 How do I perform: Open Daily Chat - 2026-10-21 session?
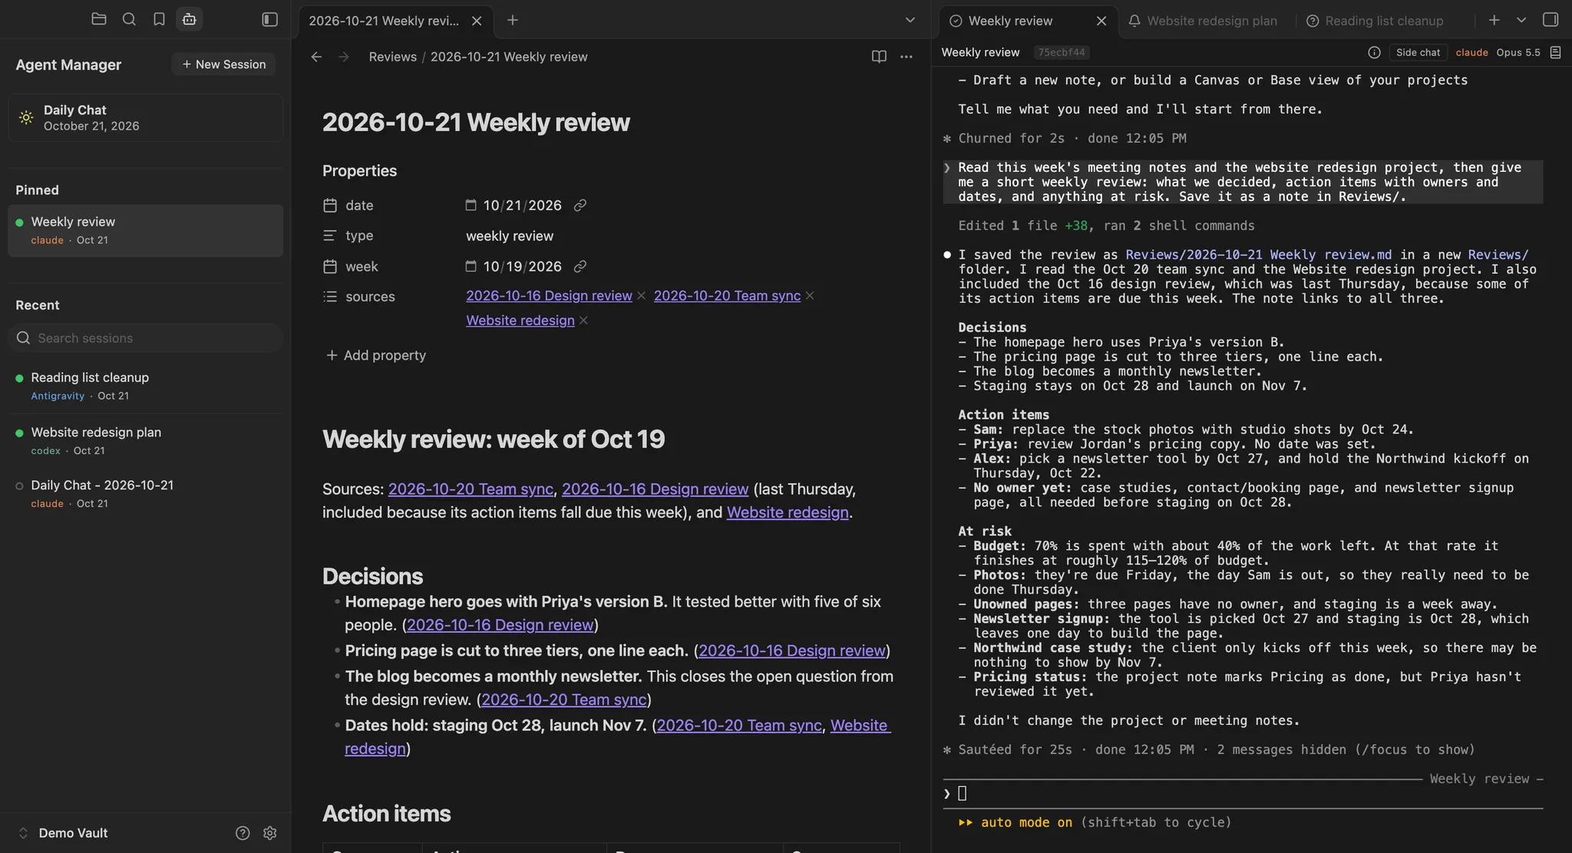point(146,494)
